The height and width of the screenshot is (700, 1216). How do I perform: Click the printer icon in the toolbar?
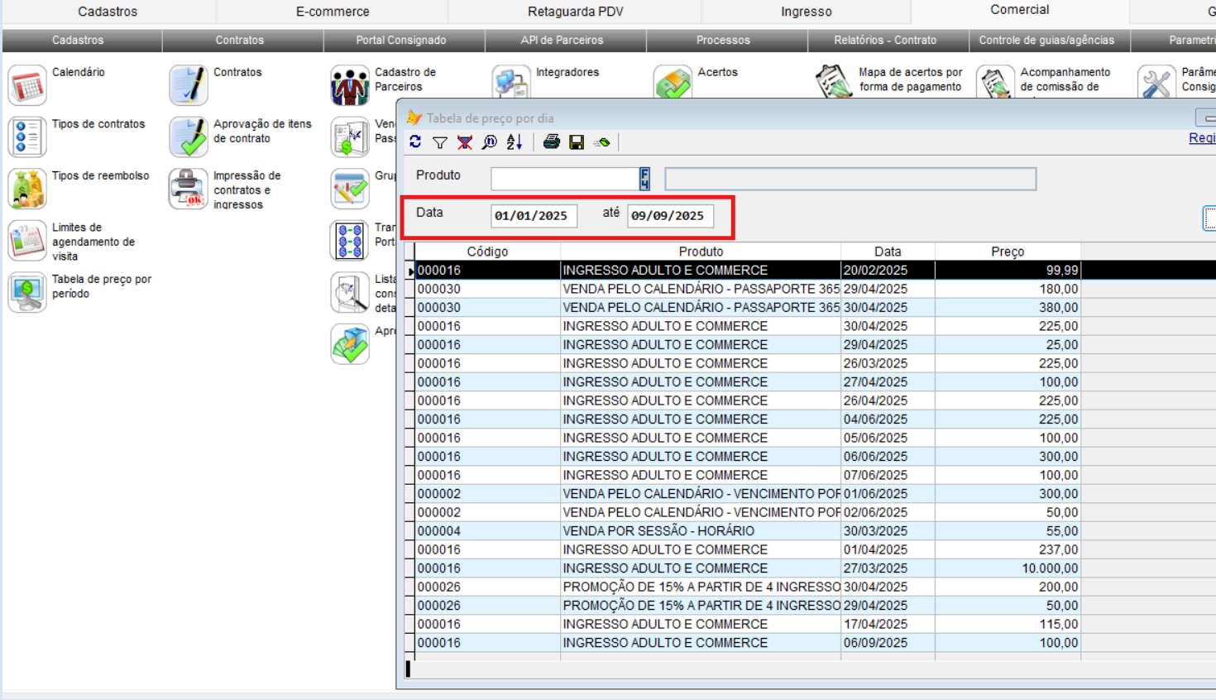(551, 142)
